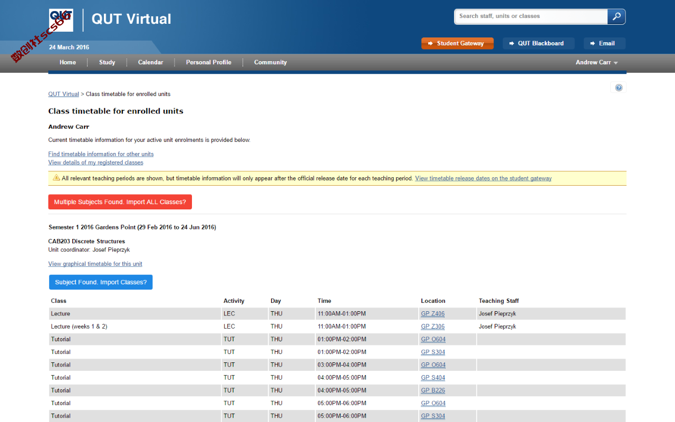
Task: Open View timetable release dates link
Action: [483, 178]
